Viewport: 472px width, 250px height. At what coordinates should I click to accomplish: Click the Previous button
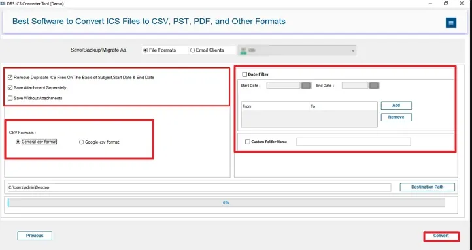[x=35, y=236]
